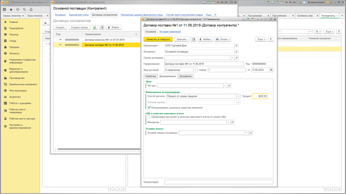Click create-by-copy icon in contracts list toolbar
Viewport: 346px width, 194px height.
pos(95,28)
